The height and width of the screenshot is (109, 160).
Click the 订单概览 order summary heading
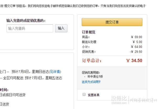[x=89, y=32]
